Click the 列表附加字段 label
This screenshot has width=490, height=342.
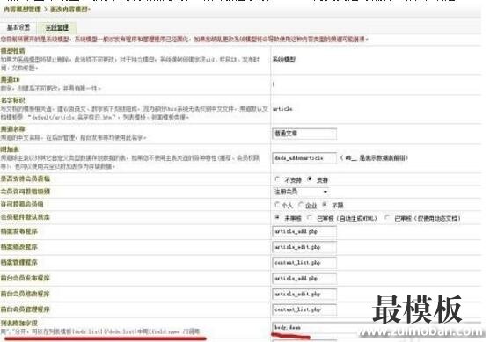[19, 323]
